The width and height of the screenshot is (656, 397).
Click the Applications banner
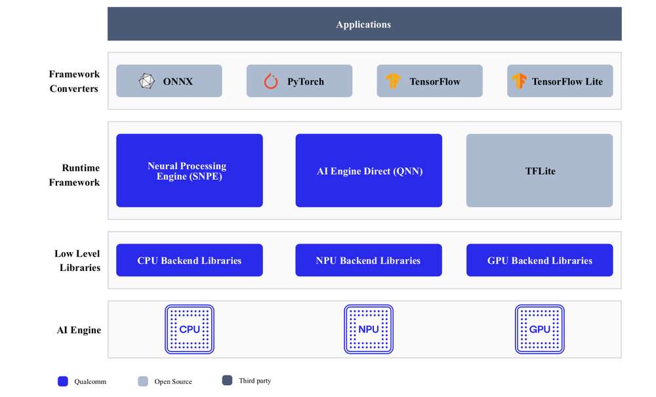click(364, 24)
